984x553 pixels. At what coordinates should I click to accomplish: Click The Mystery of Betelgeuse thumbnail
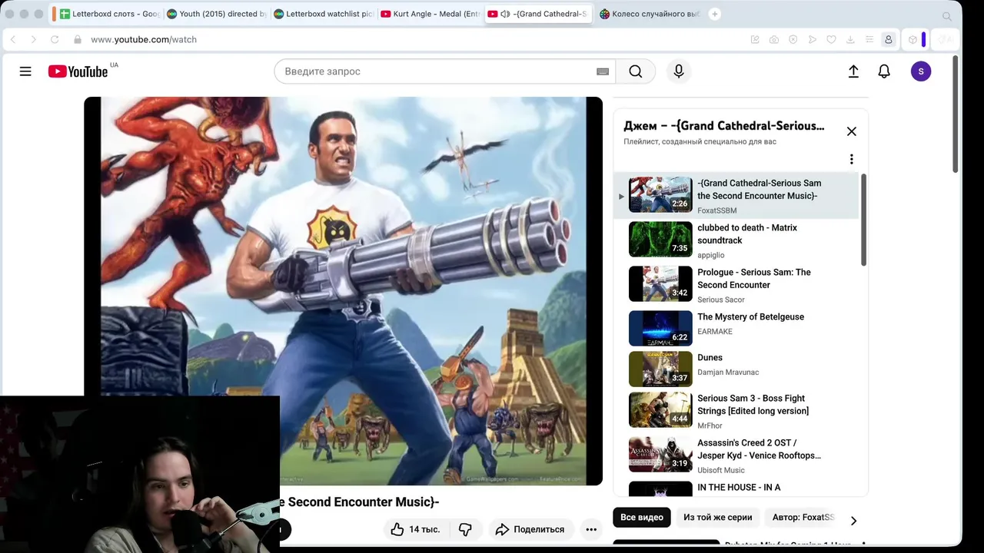660,329
